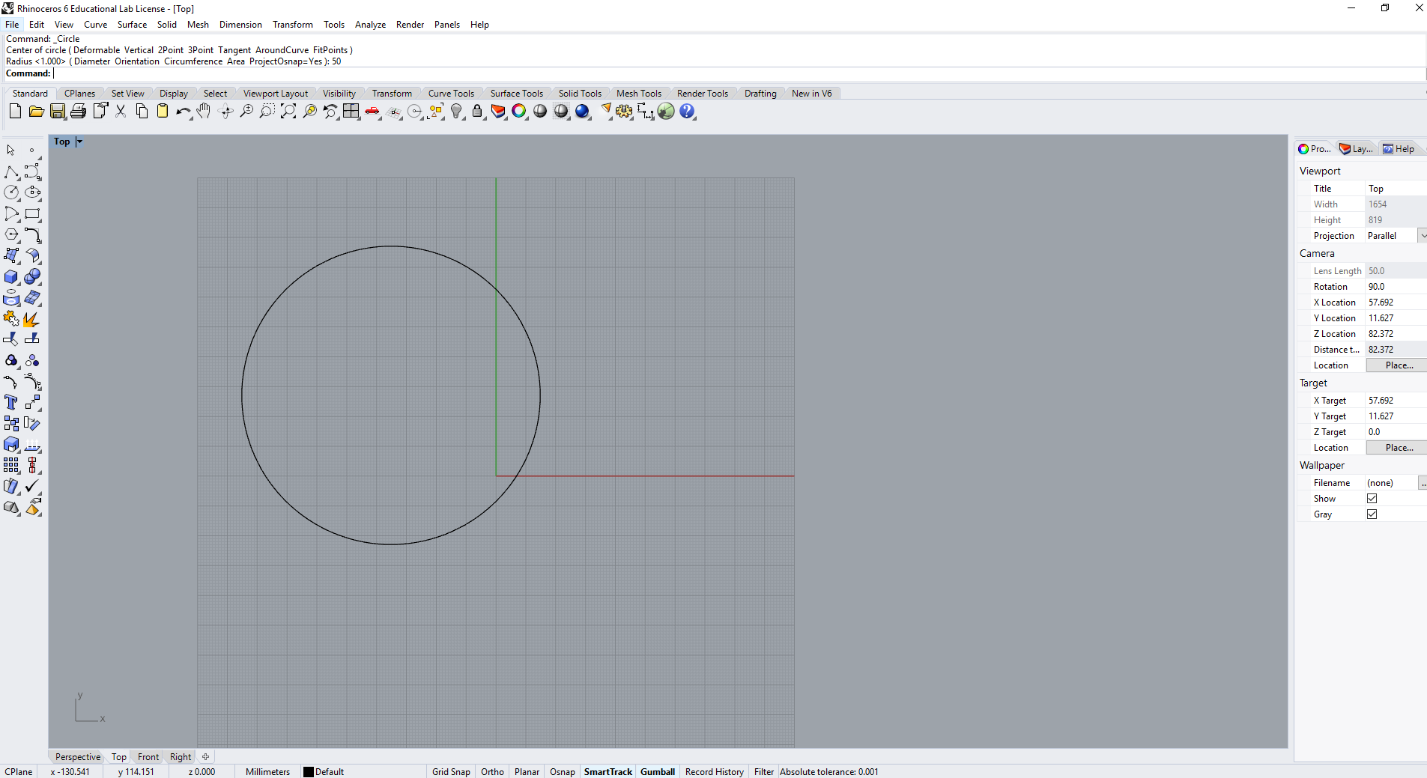Screen dimensions: 1427x778
Task: Click the padlock Lock objects icon
Action: coord(477,112)
